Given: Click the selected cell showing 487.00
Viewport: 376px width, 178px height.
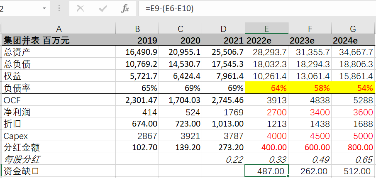Looking at the screenshot, I should click(267, 171).
